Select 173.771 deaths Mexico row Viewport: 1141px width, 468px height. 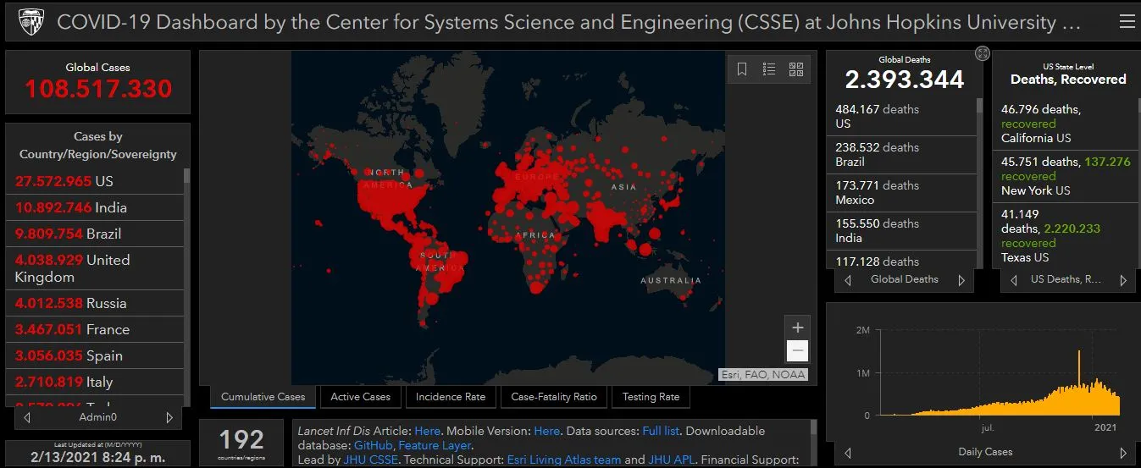[901, 193]
